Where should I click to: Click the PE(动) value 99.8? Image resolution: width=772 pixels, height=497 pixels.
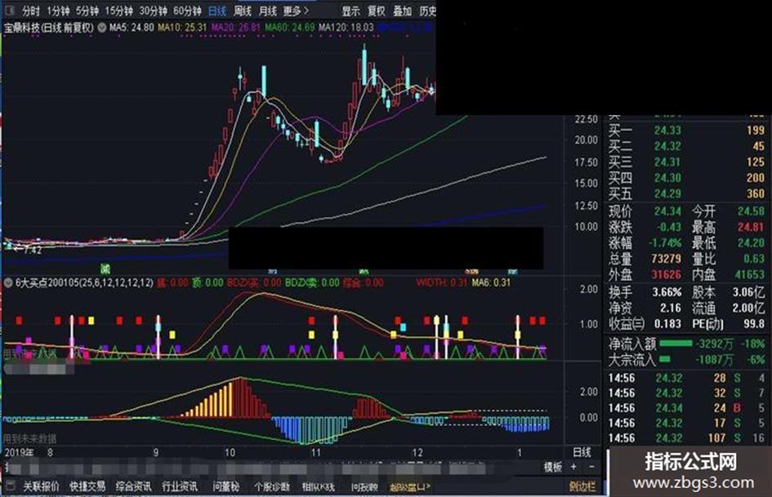point(754,324)
